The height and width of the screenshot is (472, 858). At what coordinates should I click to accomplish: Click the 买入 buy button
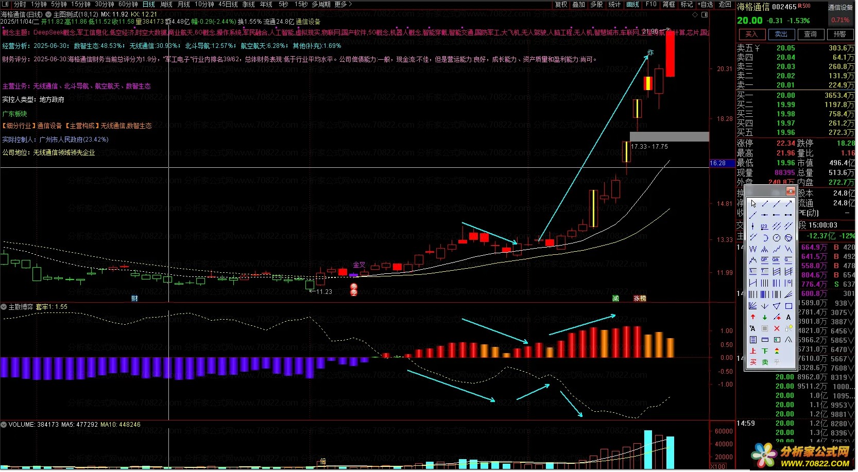[x=751, y=34]
